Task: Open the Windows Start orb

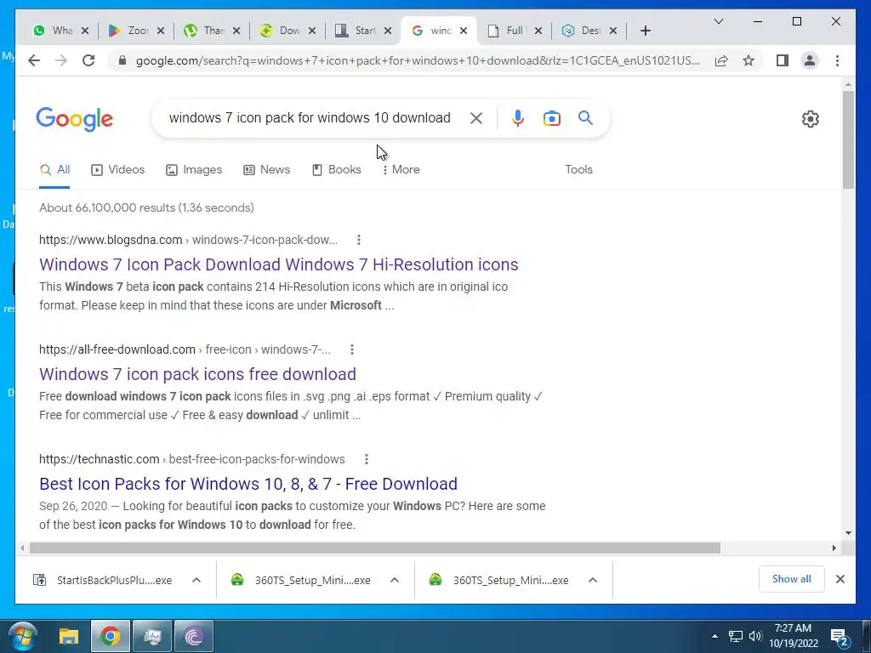Action: [x=23, y=636]
